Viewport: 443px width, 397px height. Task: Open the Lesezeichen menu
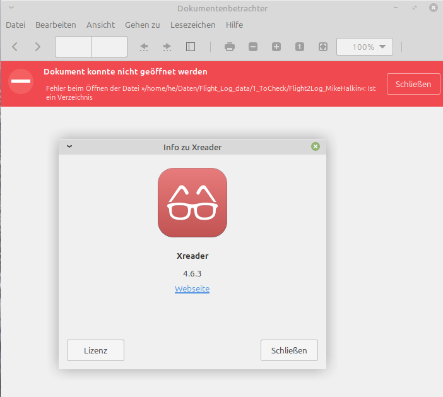[192, 25]
